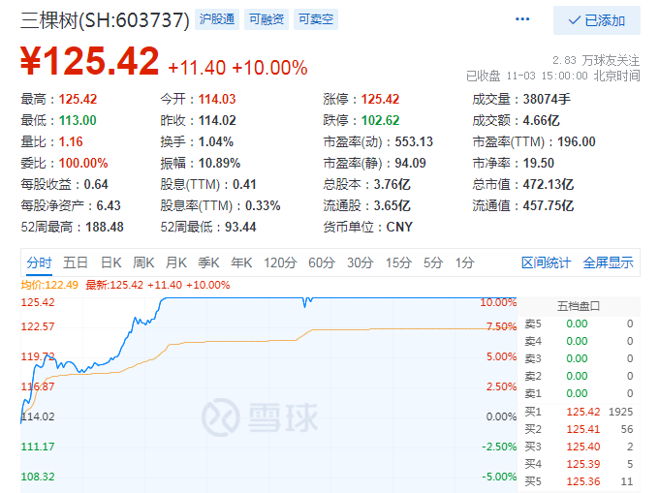Select the 卖1 ask row
The width and height of the screenshot is (659, 493).
pyautogui.click(x=579, y=393)
